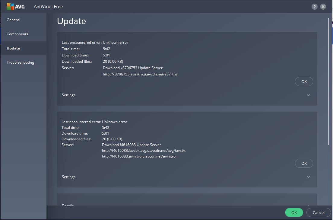Screen dimensions: 333x220
Task: Confirm with the green OK button
Action: [x=294, y=212]
